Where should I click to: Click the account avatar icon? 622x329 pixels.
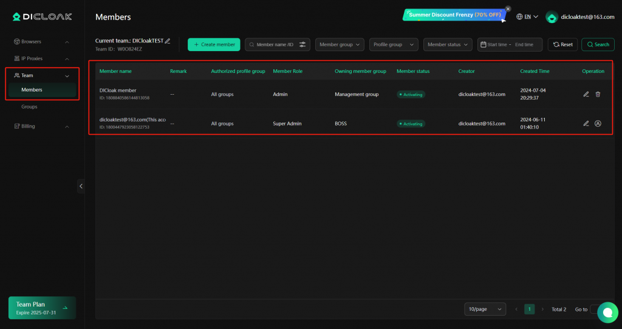point(552,17)
